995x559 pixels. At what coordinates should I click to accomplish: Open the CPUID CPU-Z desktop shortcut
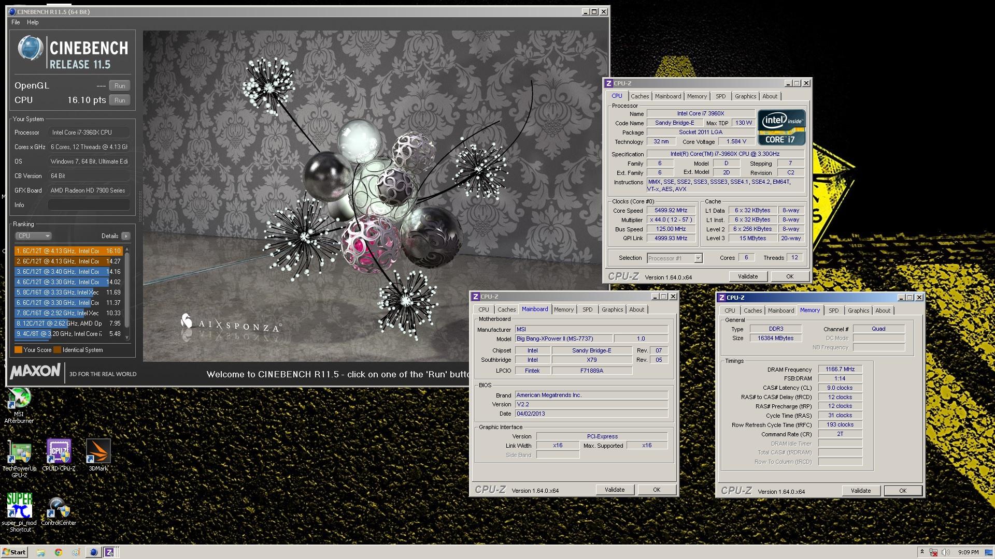pyautogui.click(x=59, y=455)
